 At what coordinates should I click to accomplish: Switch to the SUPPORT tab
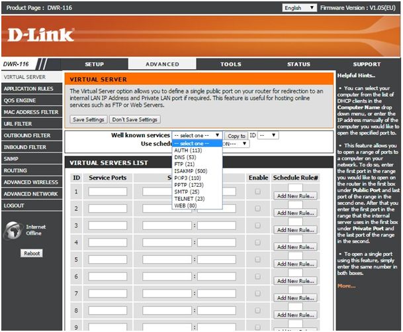click(367, 64)
